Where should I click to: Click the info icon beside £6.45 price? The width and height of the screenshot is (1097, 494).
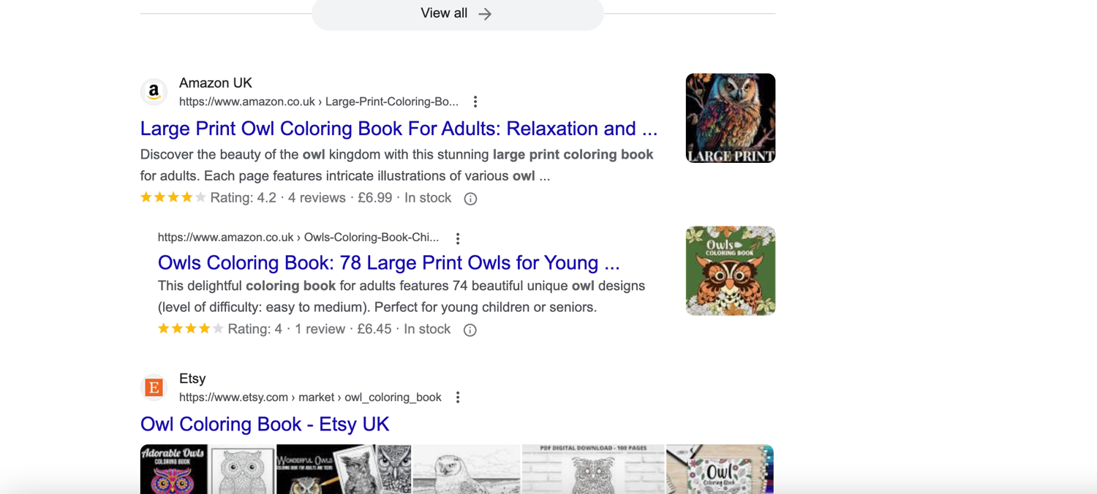[469, 330]
